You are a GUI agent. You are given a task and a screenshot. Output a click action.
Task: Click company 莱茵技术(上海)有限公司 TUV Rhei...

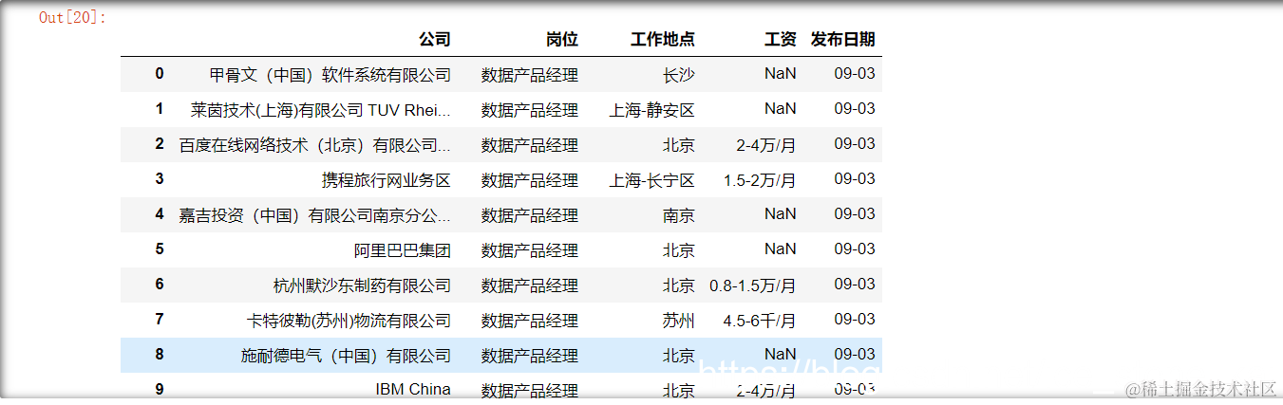pos(321,110)
